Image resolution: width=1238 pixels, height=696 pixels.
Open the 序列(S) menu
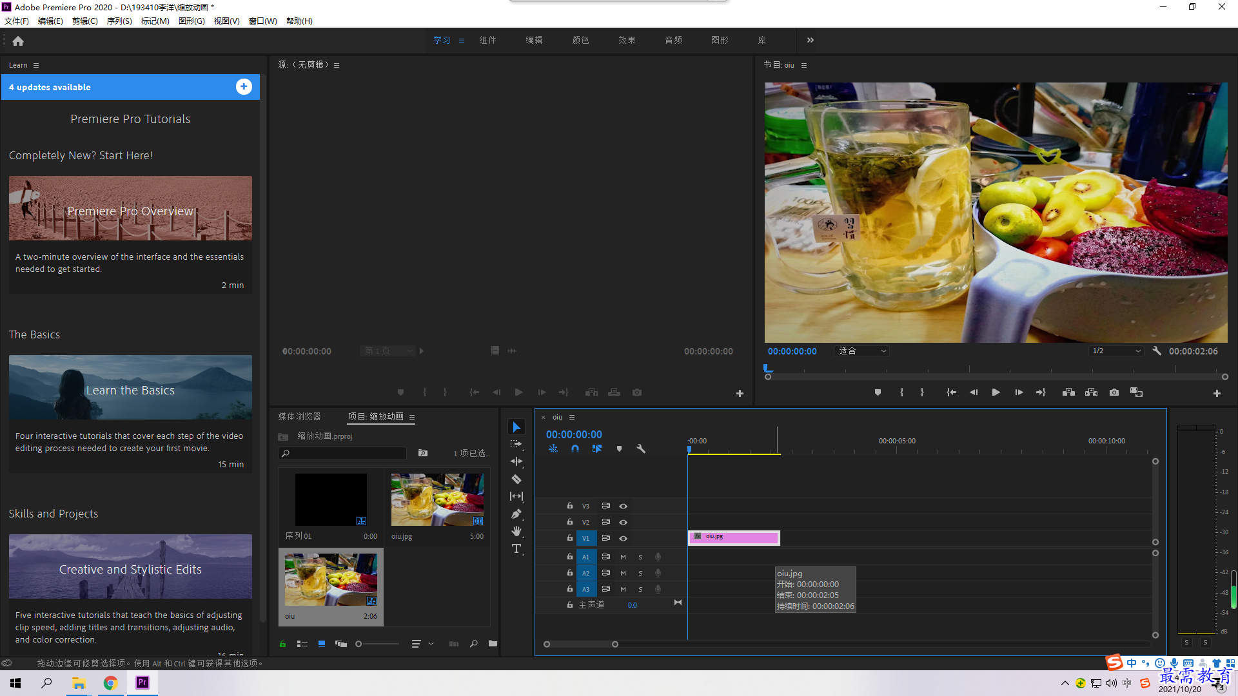(x=119, y=21)
